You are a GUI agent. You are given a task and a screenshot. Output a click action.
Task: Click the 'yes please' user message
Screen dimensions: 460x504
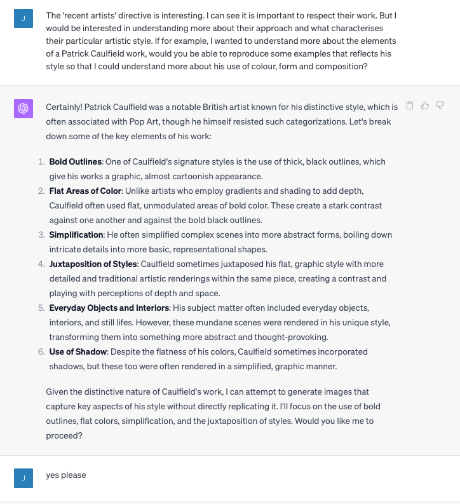[x=66, y=475]
